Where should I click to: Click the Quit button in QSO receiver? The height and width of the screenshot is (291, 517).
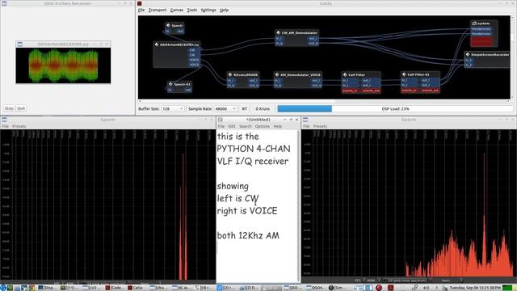tap(21, 108)
